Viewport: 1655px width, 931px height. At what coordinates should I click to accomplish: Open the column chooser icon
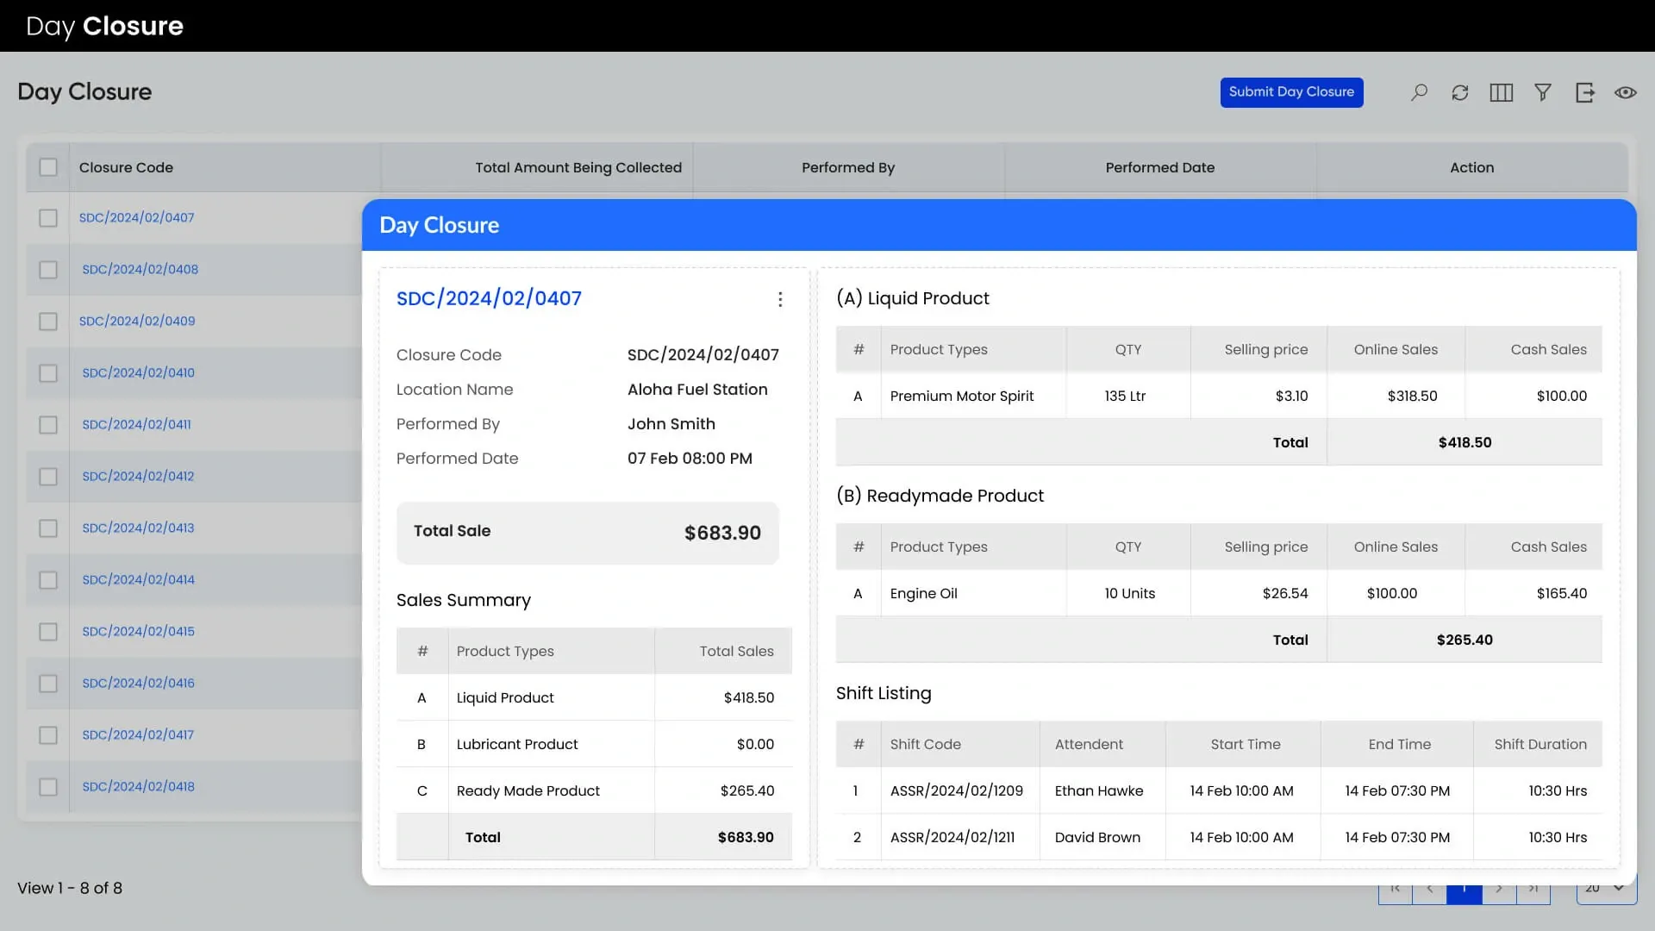[x=1501, y=92]
